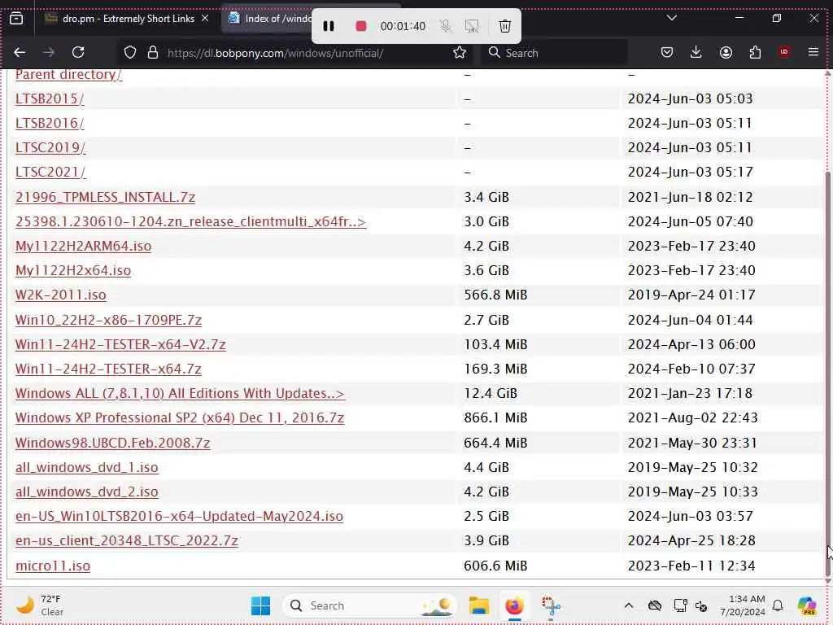The height and width of the screenshot is (625, 833).
Task: Open the Firefox account menu
Action: pos(726,52)
